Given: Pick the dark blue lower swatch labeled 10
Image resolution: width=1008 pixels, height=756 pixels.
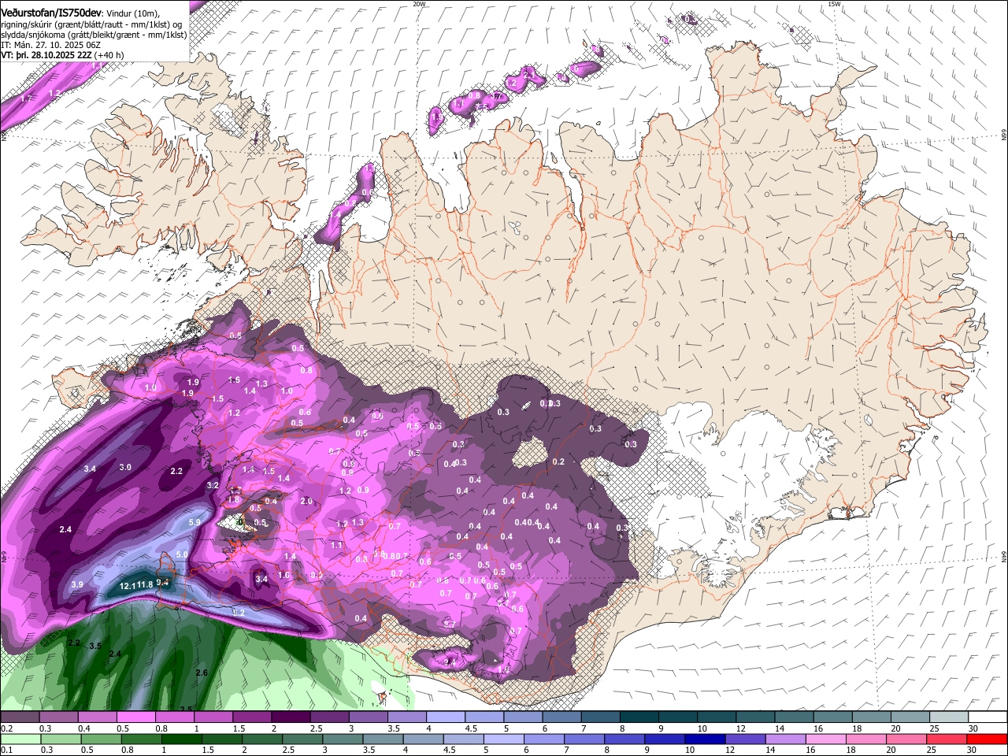Looking at the screenshot, I should (705, 739).
